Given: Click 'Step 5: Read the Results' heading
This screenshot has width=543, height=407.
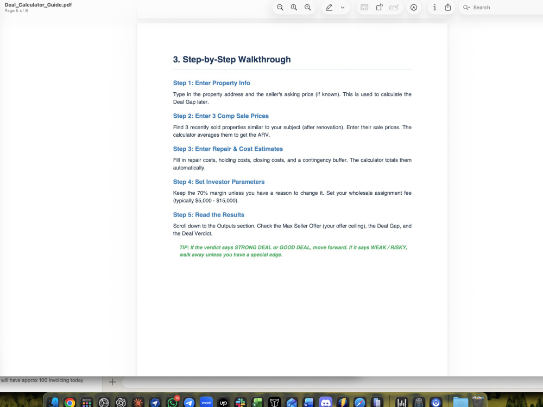Looking at the screenshot, I should pyautogui.click(x=209, y=214).
